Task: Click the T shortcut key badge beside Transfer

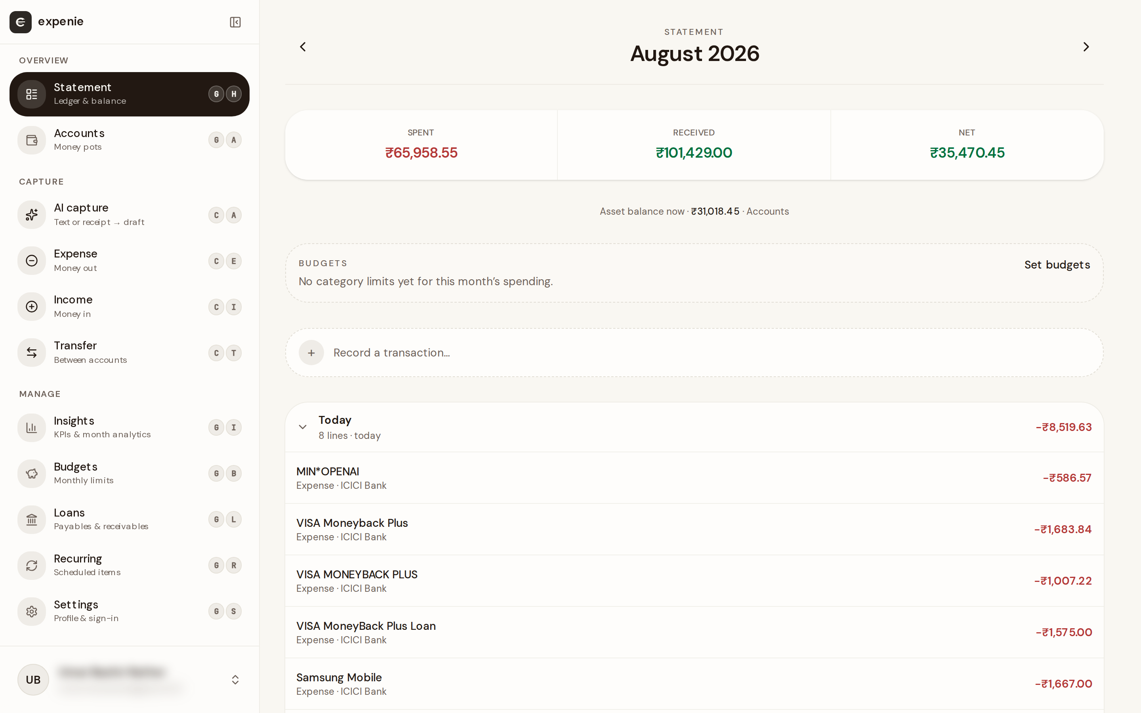Action: (234, 353)
